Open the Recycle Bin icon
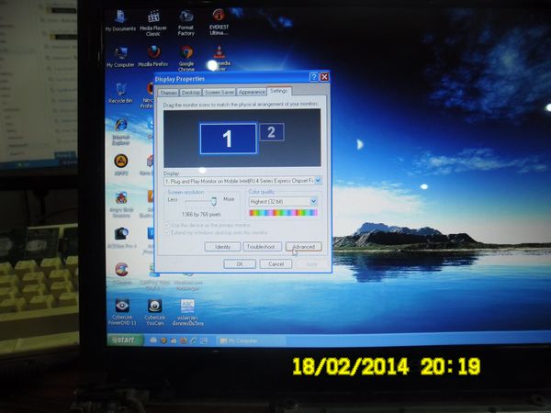Viewport: 551px width, 413px height. (x=120, y=94)
